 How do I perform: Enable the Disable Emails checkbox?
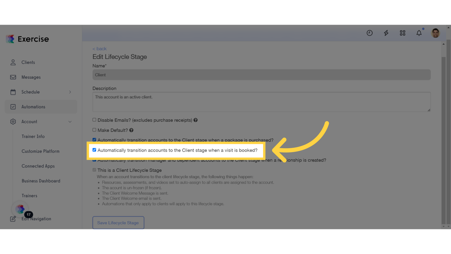point(94,120)
